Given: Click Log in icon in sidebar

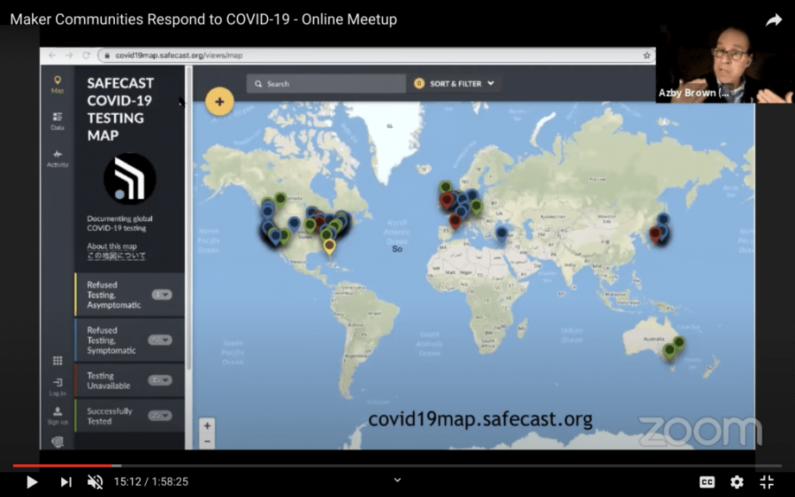Looking at the screenshot, I should [x=57, y=385].
